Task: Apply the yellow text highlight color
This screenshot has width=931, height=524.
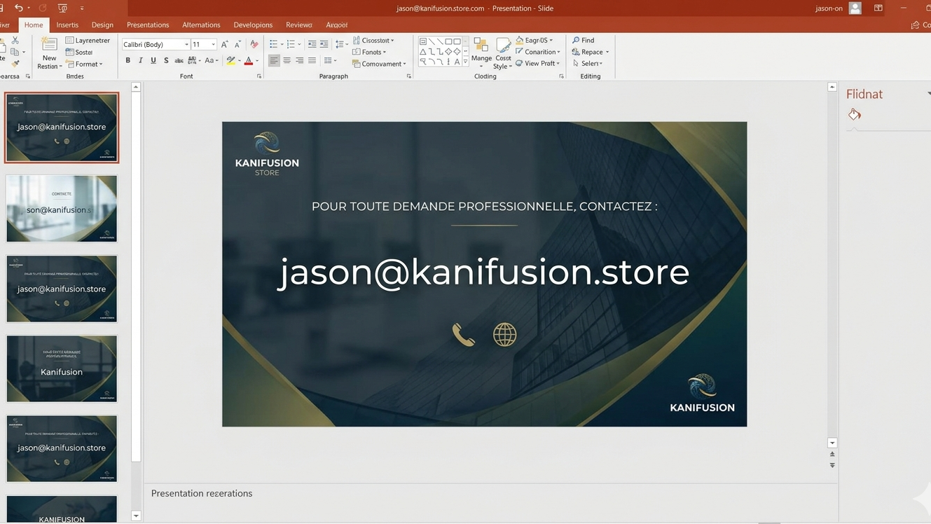Action: [230, 61]
